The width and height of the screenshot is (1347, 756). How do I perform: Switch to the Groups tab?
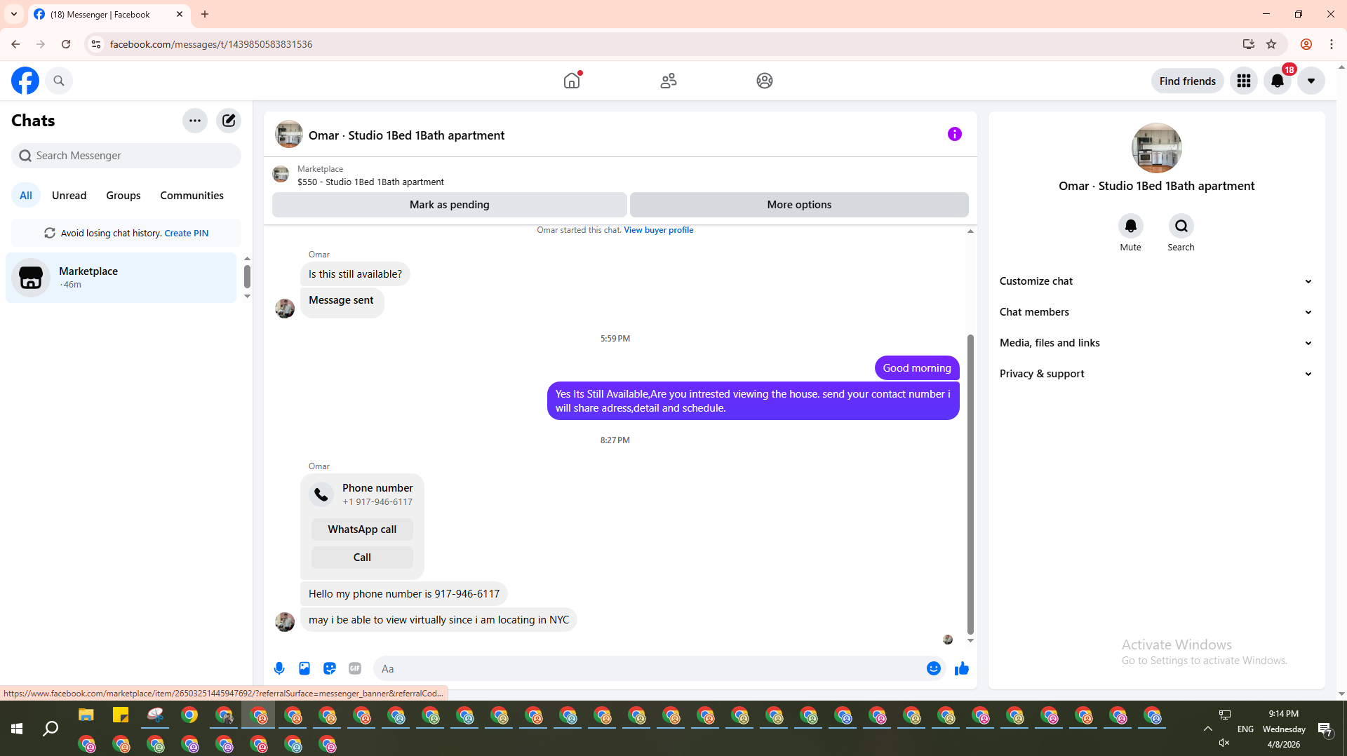pyautogui.click(x=123, y=196)
